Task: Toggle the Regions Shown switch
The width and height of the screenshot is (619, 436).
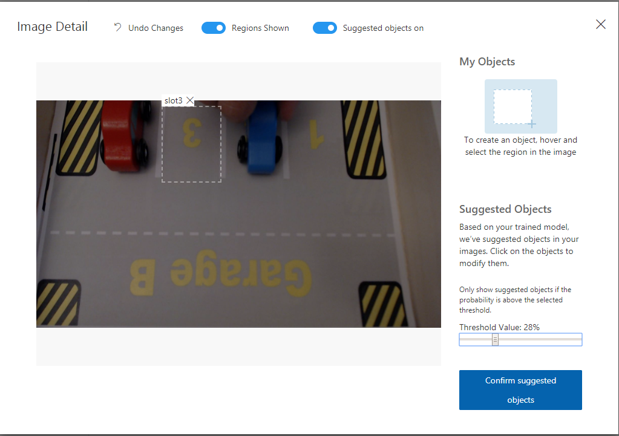Action: (x=214, y=28)
